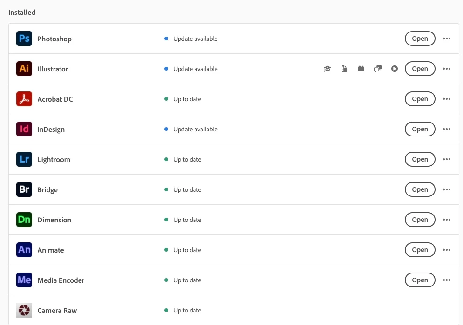The image size is (463, 325).
Task: Select the Dimension app name
Action: click(x=54, y=220)
